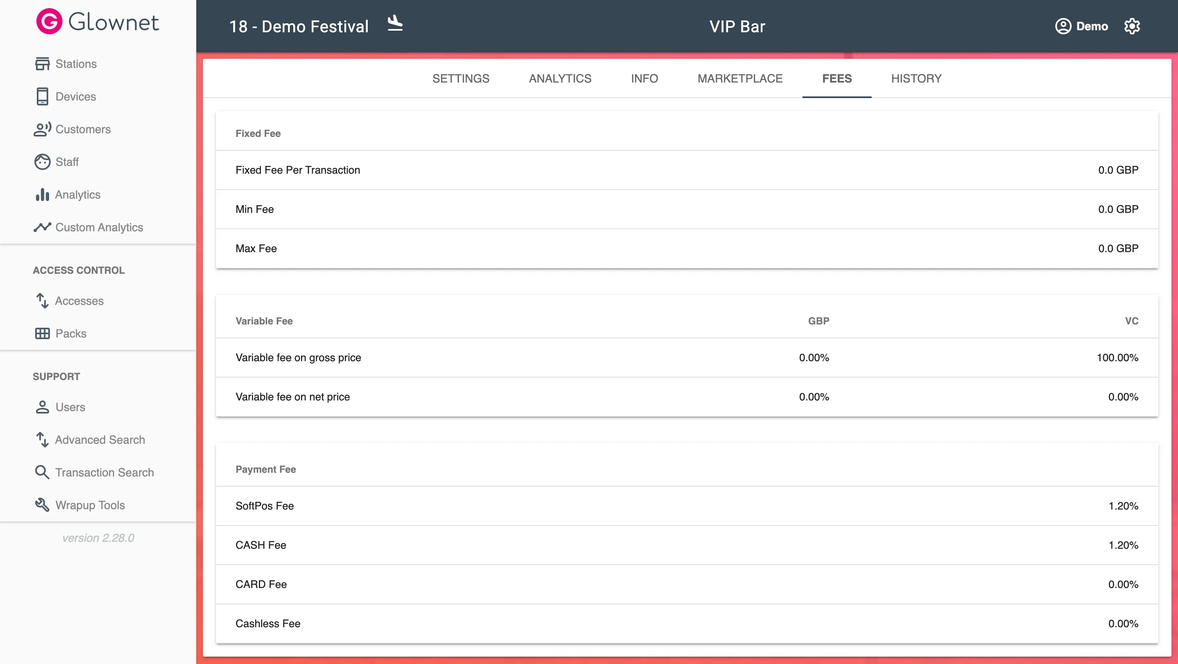Open Custom Analytics

click(99, 227)
